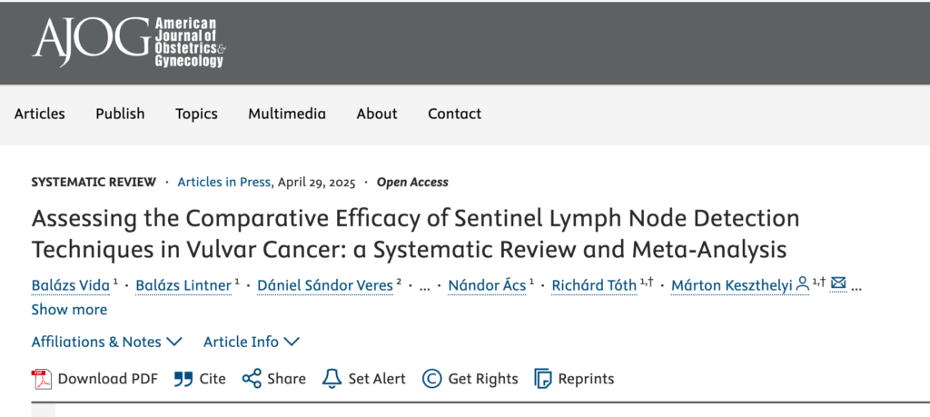Click the Cite quotation marks icon
Image resolution: width=930 pixels, height=417 pixels.
183,379
